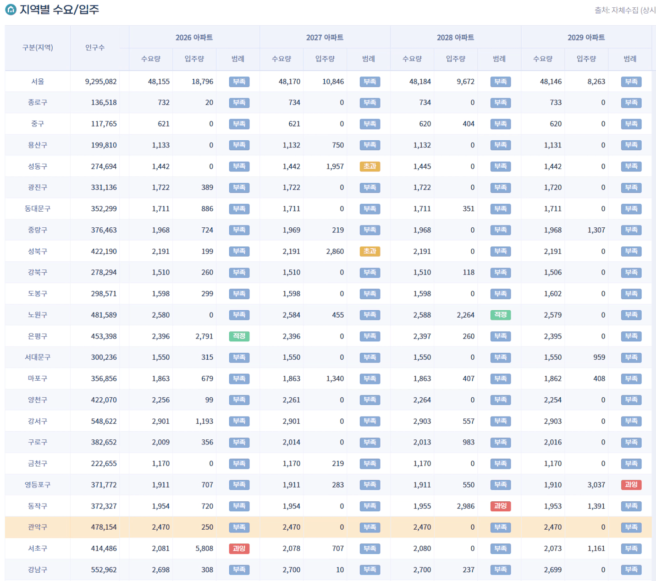Click the 지역별 수요/입주 section title
This screenshot has height=581, width=656.
(59, 10)
